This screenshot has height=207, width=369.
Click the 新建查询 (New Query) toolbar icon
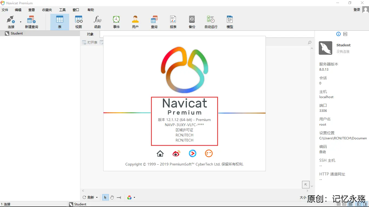[32, 22]
